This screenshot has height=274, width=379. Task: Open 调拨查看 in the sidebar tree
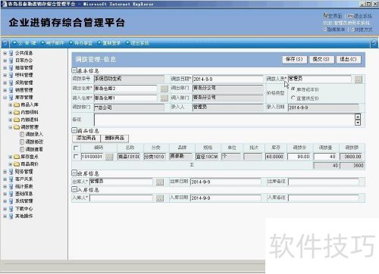click(34, 149)
